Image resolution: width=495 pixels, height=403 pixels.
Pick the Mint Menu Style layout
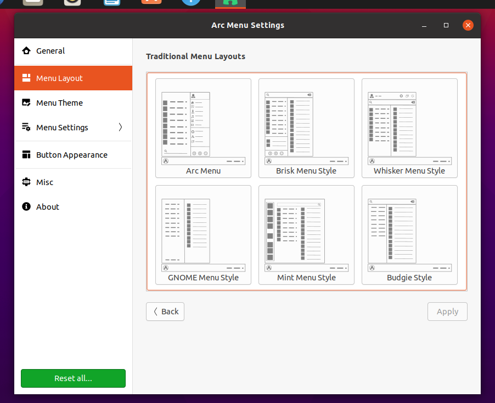tap(306, 235)
